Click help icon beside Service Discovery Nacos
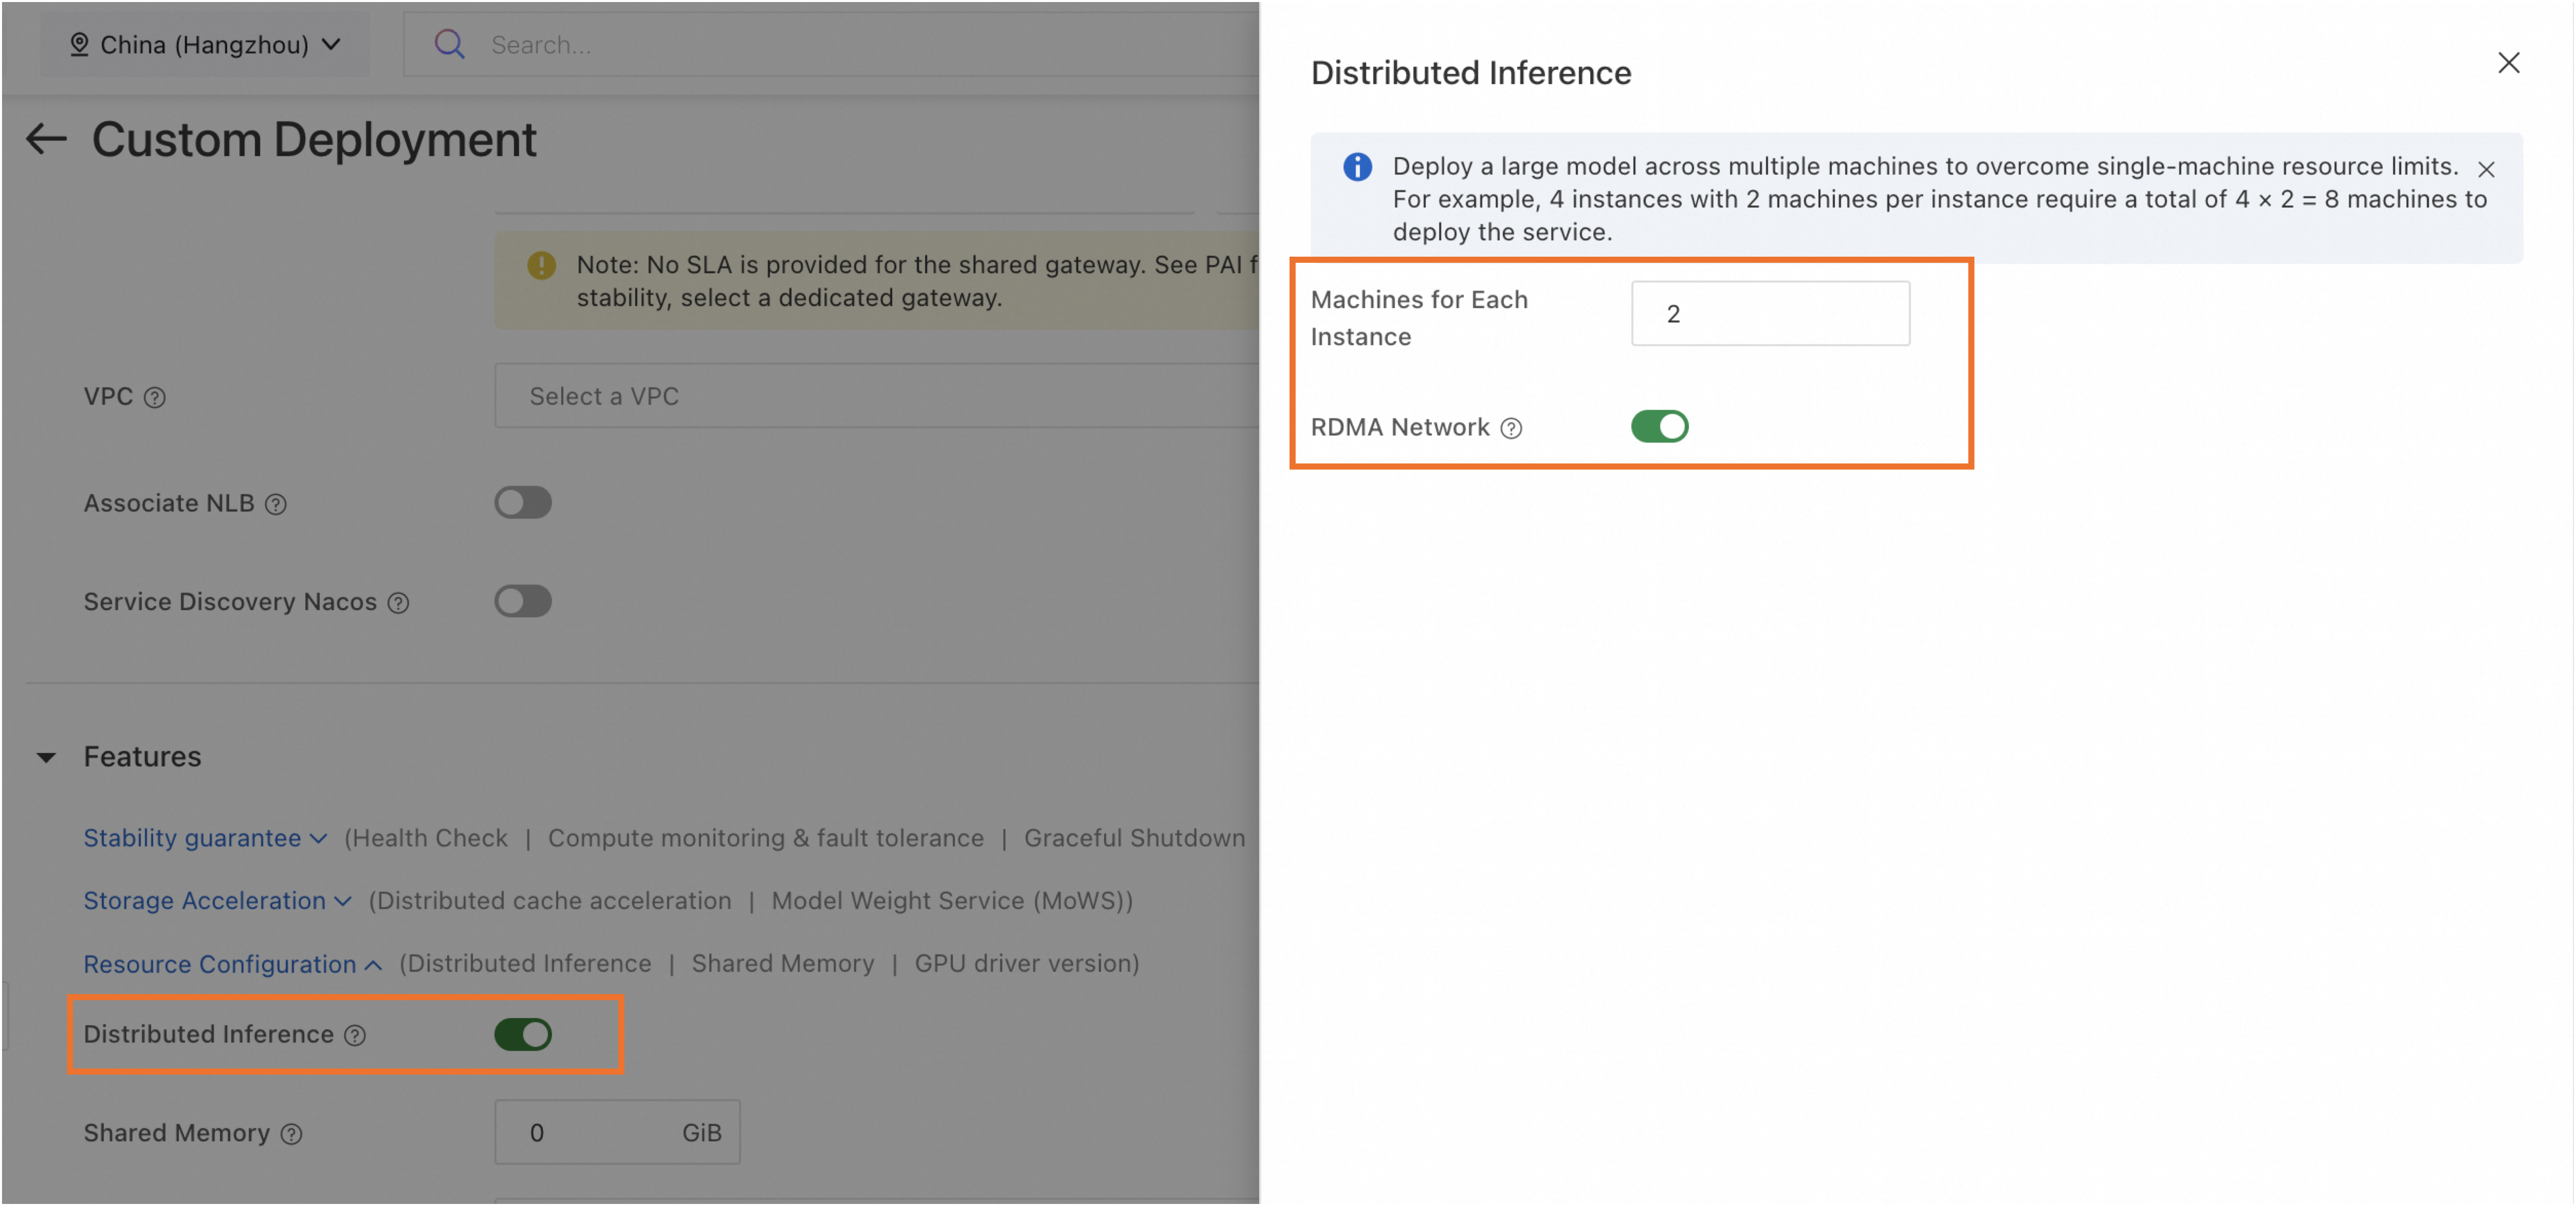2576x1206 pixels. click(x=398, y=603)
